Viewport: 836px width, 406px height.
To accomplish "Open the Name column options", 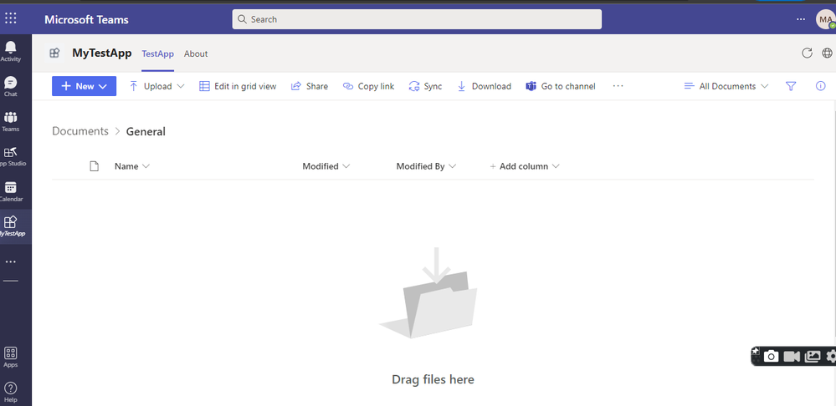I will tap(132, 166).
